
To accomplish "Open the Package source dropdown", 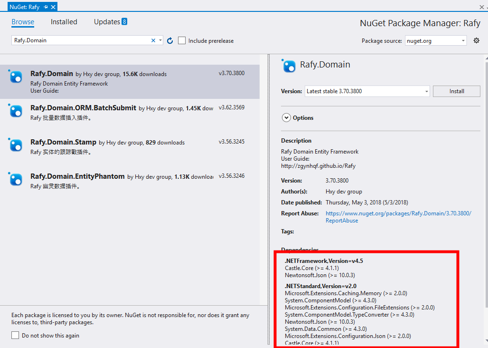I will pyautogui.click(x=436, y=40).
